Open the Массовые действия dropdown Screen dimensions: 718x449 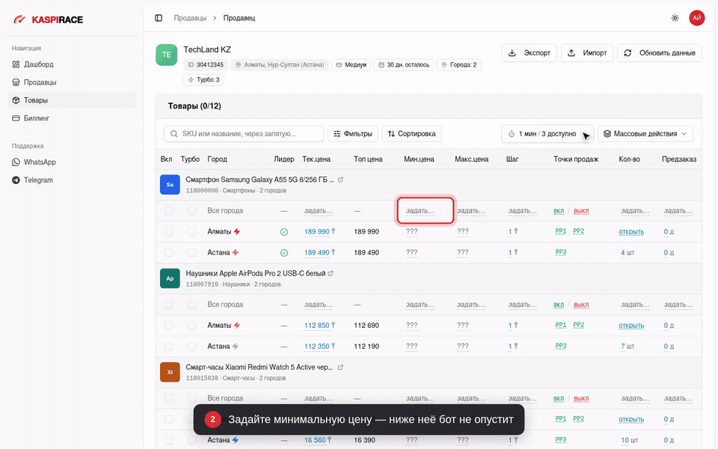[645, 134]
